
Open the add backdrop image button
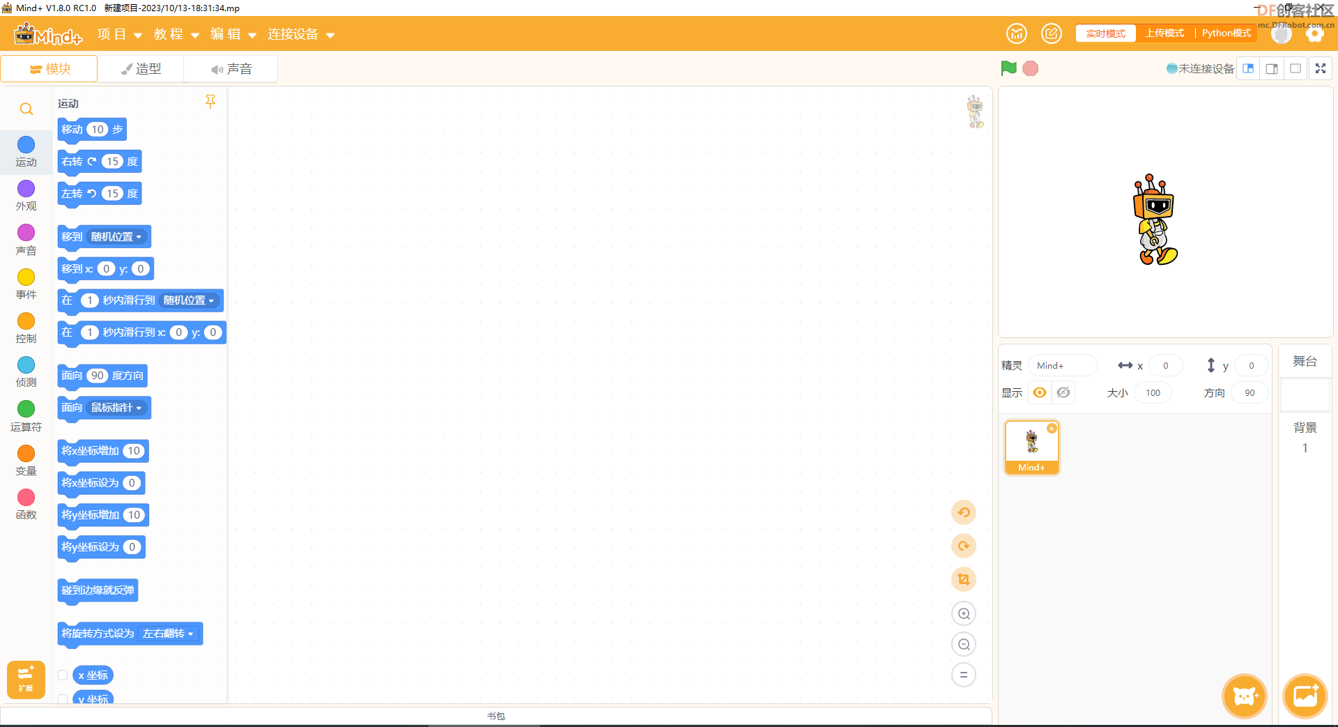(x=1305, y=696)
